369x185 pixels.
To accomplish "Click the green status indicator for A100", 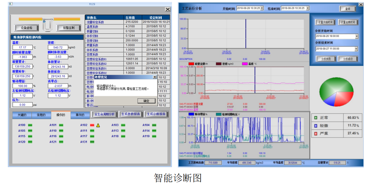I will pyautogui.click(x=30, y=125).
